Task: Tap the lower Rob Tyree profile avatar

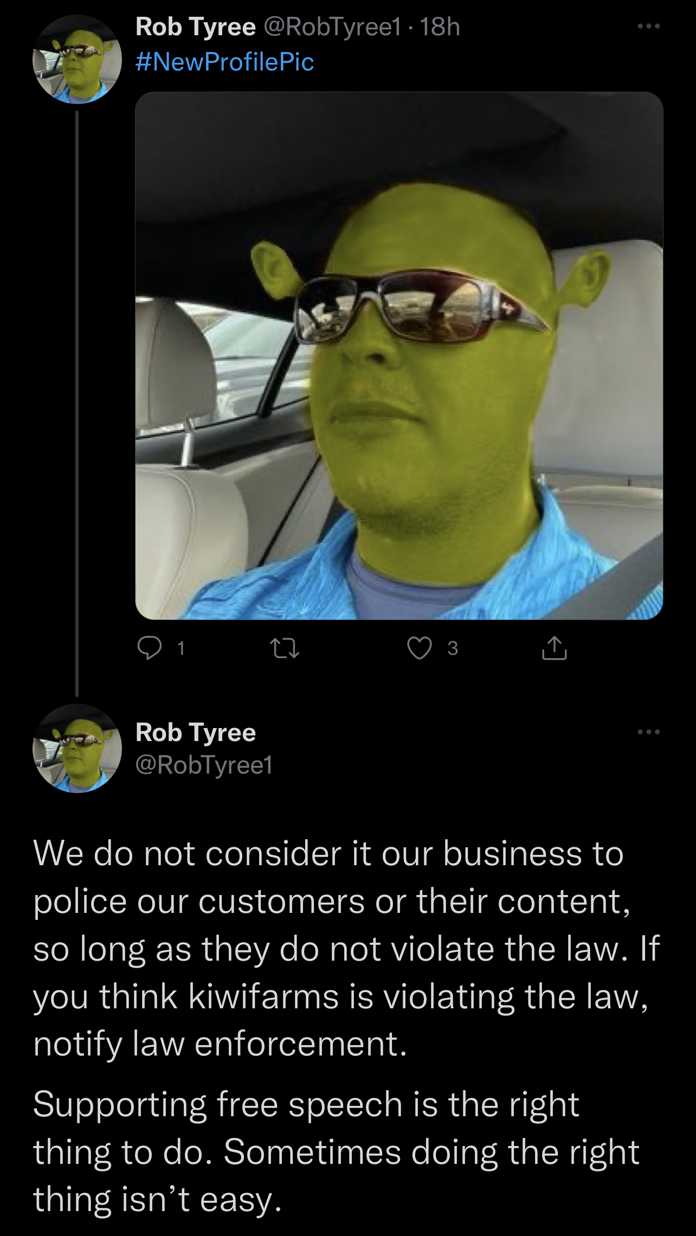Action: (77, 748)
